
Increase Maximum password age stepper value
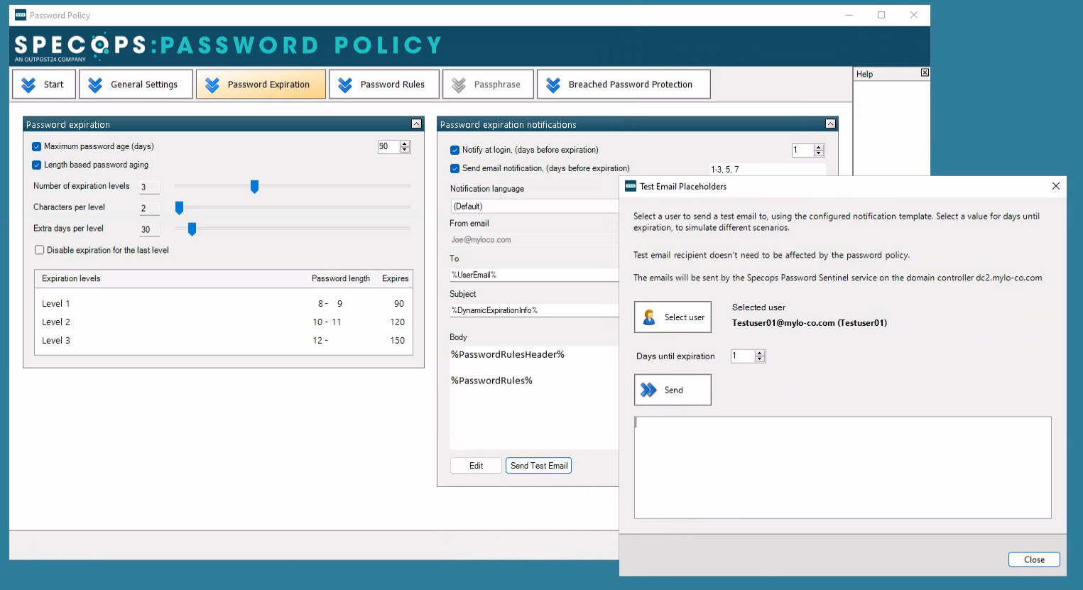pos(405,143)
